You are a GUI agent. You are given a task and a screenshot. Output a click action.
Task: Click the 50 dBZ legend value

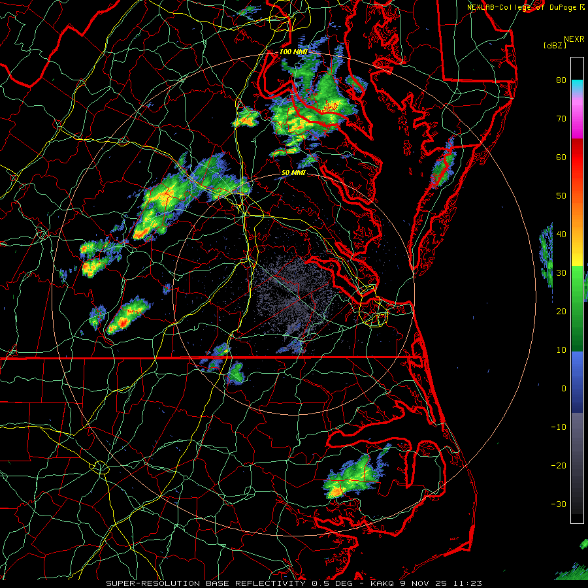(x=561, y=196)
